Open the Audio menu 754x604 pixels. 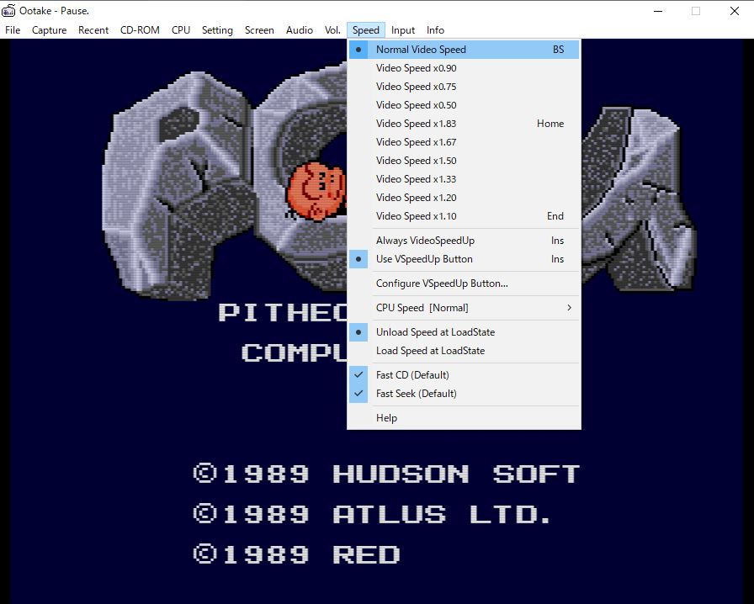tap(299, 30)
